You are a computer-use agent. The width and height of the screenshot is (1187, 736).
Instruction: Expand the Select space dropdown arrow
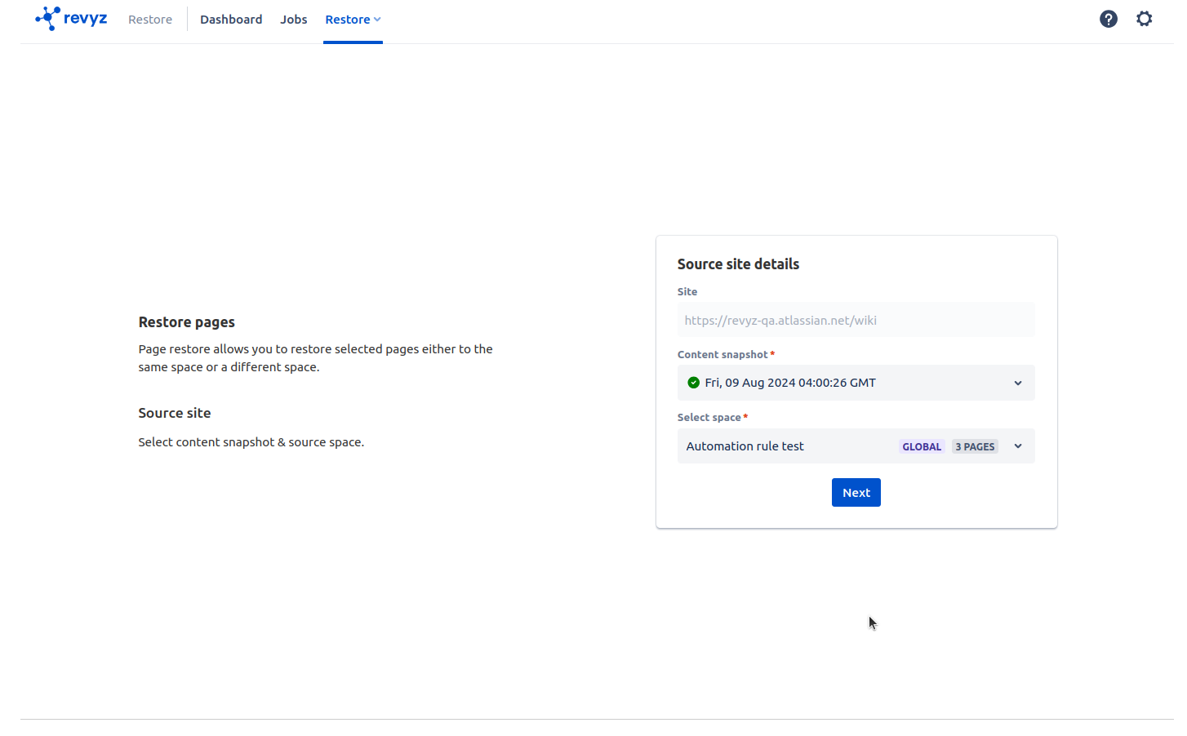pyautogui.click(x=1017, y=446)
